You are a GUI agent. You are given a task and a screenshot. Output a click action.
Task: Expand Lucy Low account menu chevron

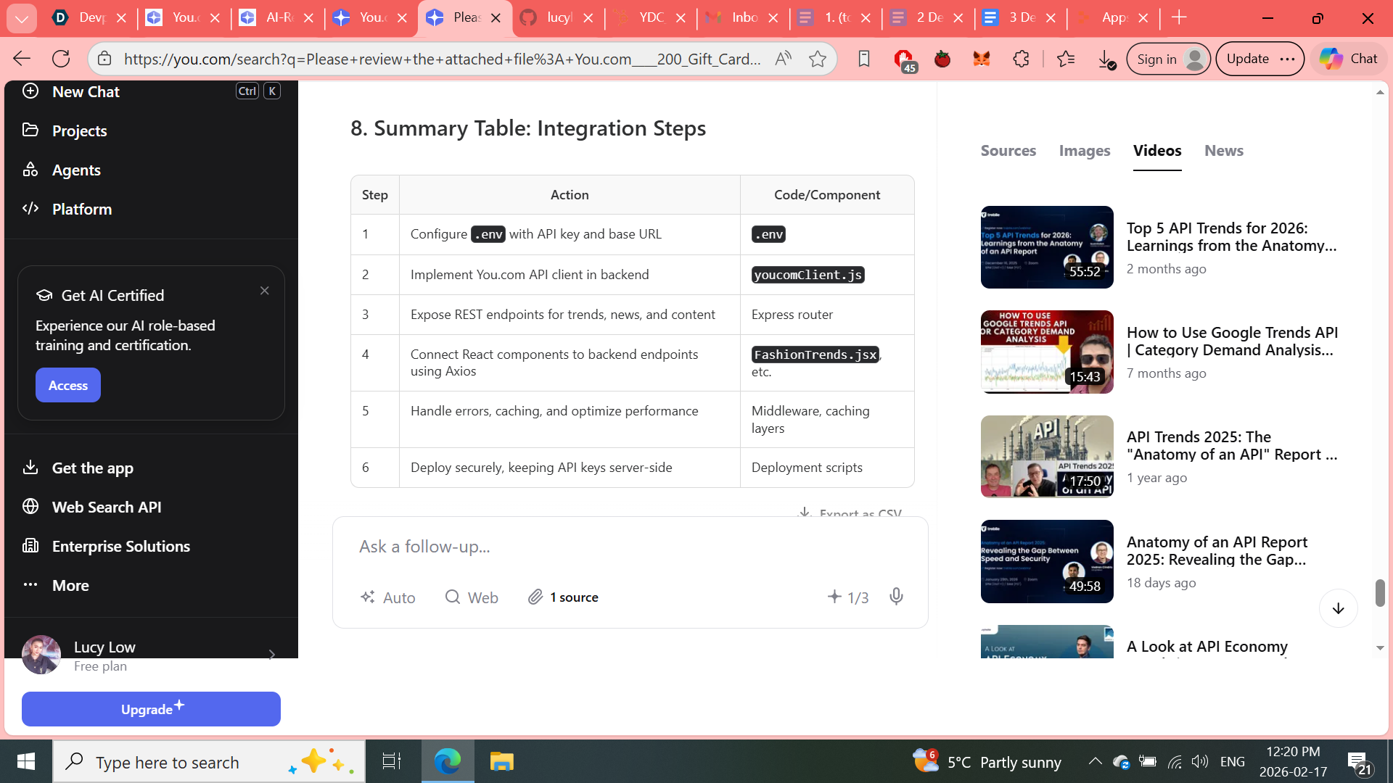272,655
